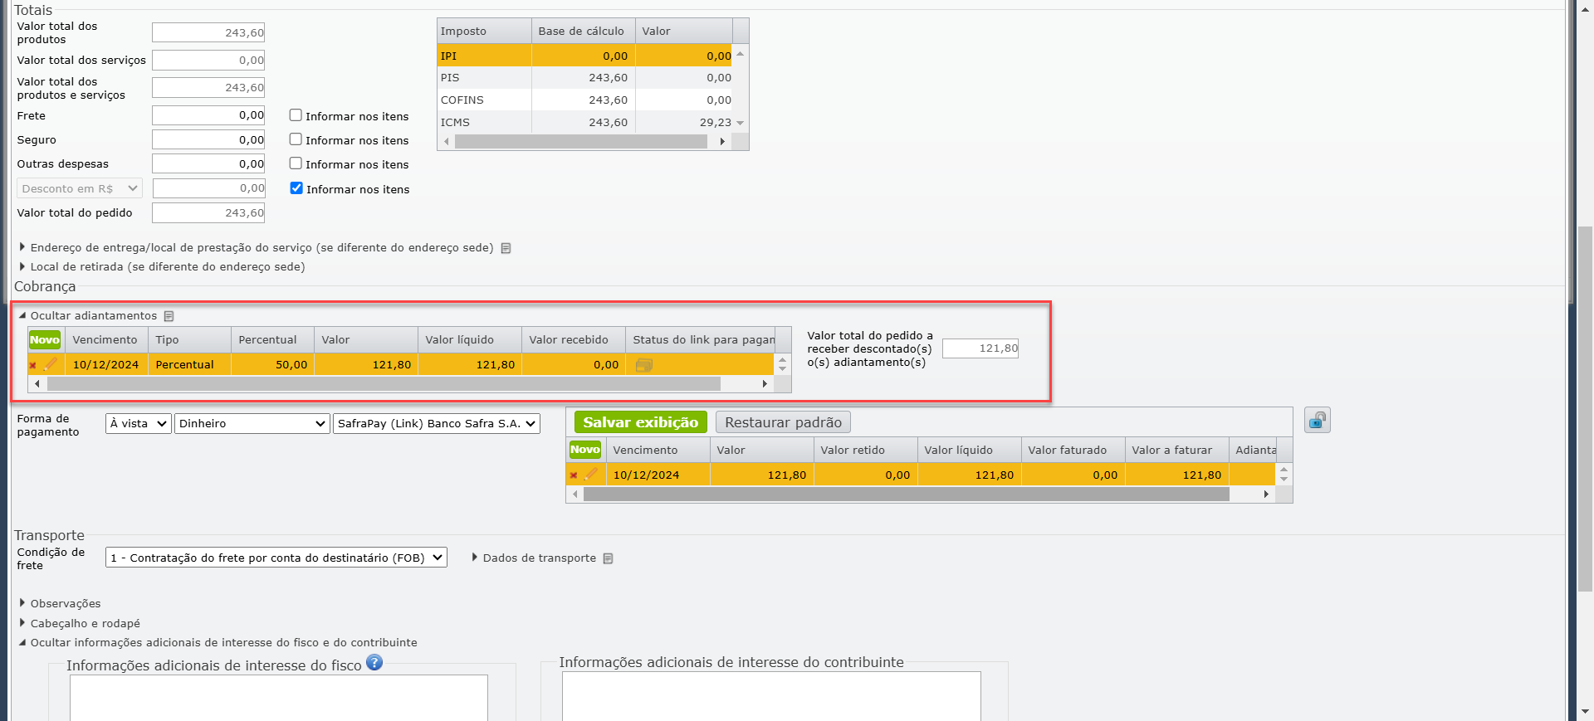Edit the adiantamento row using the pencil icon
This screenshot has width=1594, height=721.
coord(51,364)
